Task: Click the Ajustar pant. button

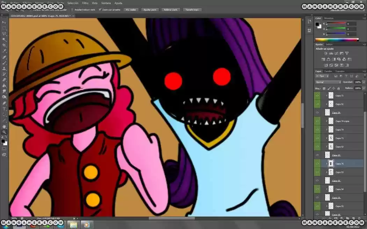Action: pyautogui.click(x=150, y=10)
